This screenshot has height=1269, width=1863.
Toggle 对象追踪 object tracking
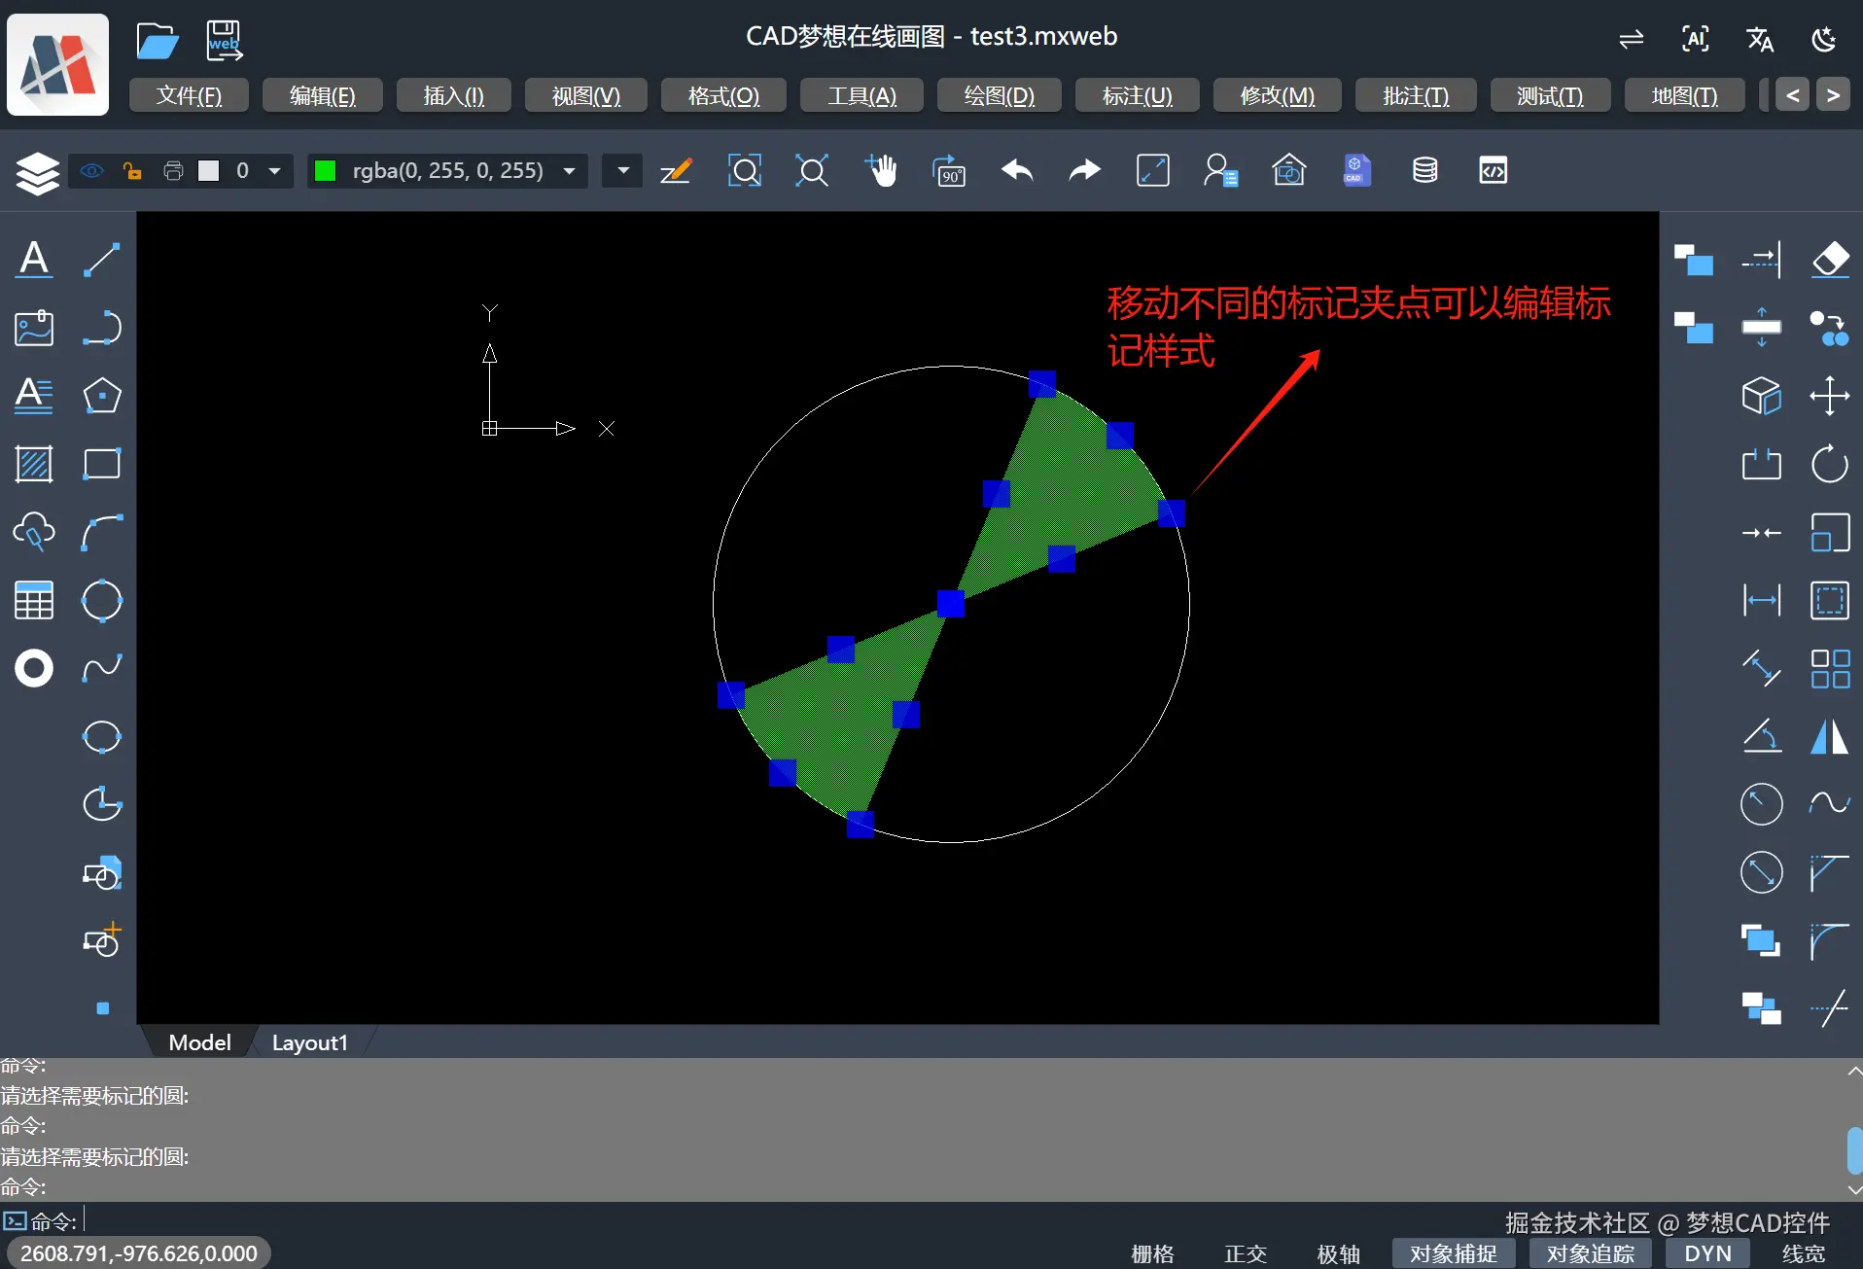click(1591, 1253)
